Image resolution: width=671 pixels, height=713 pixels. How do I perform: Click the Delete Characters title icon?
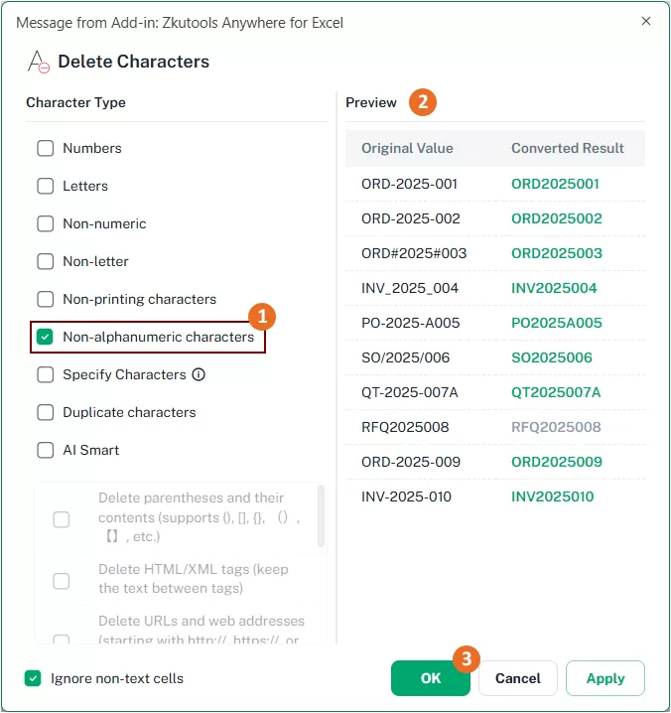click(x=38, y=62)
